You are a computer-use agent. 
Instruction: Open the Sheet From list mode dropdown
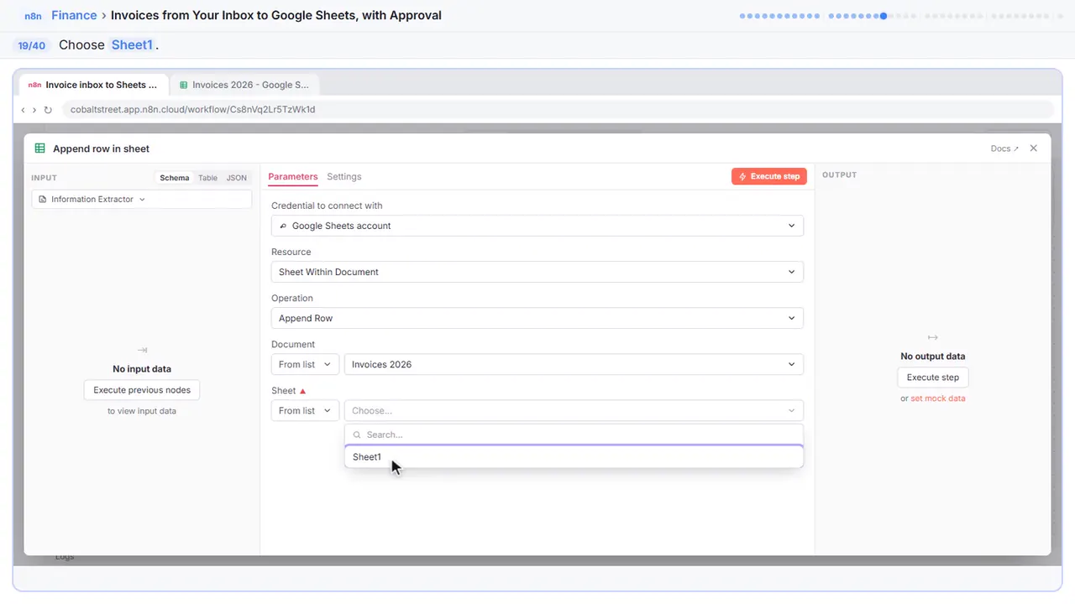pyautogui.click(x=306, y=410)
